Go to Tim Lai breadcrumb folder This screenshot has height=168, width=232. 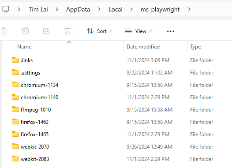tap(38, 9)
